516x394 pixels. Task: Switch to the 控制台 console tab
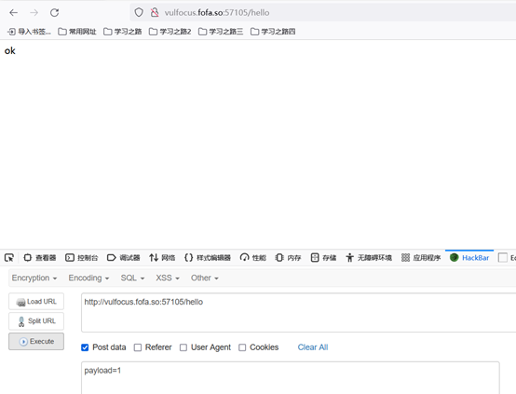82,258
